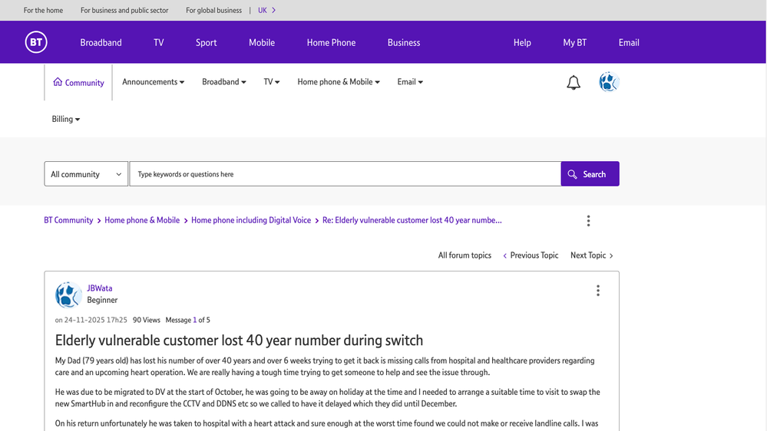This screenshot has height=431, width=767.
Task: Click the purple Search button
Action: point(590,174)
